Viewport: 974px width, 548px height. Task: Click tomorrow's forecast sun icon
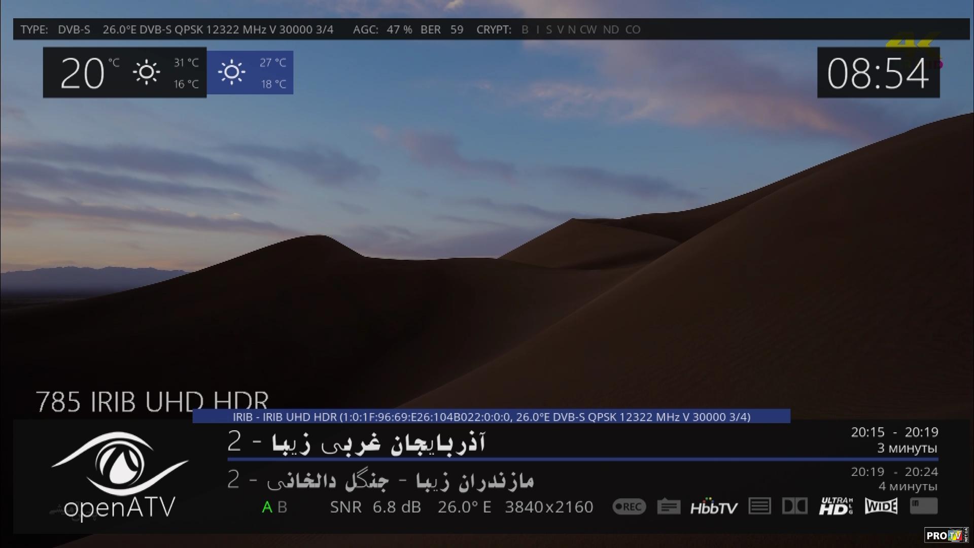tap(232, 72)
